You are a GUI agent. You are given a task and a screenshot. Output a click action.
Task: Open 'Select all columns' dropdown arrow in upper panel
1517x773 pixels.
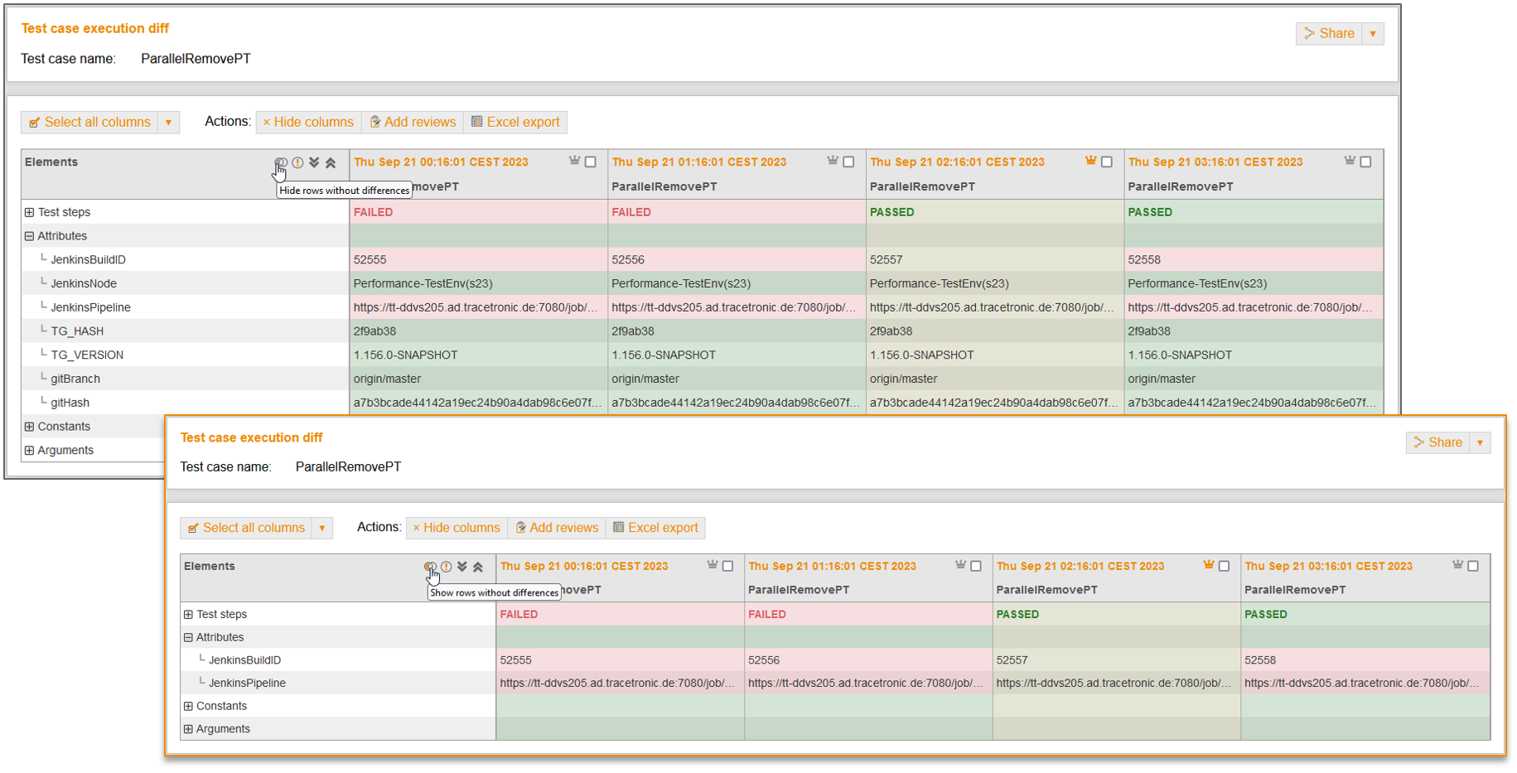[x=168, y=123]
